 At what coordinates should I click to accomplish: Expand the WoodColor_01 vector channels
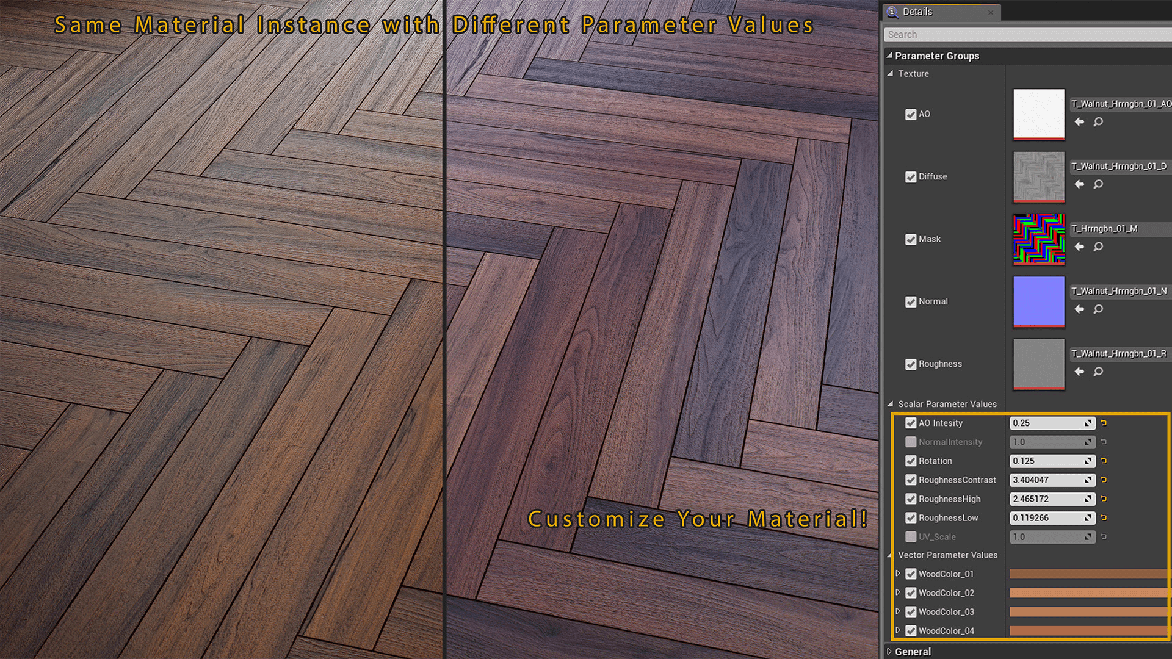click(x=898, y=574)
